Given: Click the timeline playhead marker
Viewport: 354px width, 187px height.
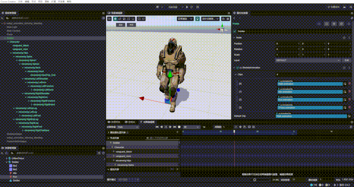Looking at the screenshot, I should 234,131.
